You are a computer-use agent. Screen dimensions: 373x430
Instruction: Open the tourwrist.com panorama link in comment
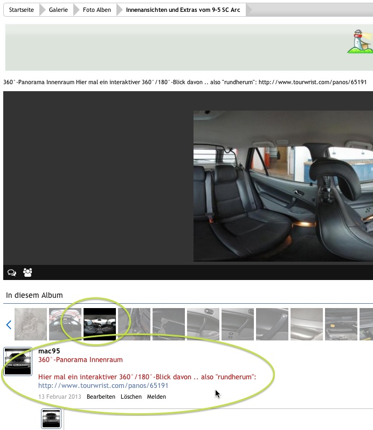pos(103,386)
